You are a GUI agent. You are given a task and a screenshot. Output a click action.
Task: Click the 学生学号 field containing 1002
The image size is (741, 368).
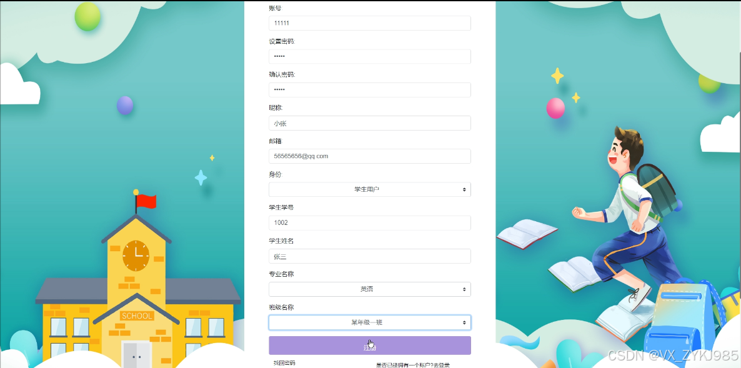point(369,223)
